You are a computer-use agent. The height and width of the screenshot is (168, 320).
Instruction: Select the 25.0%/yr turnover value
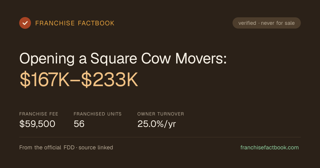coord(157,124)
